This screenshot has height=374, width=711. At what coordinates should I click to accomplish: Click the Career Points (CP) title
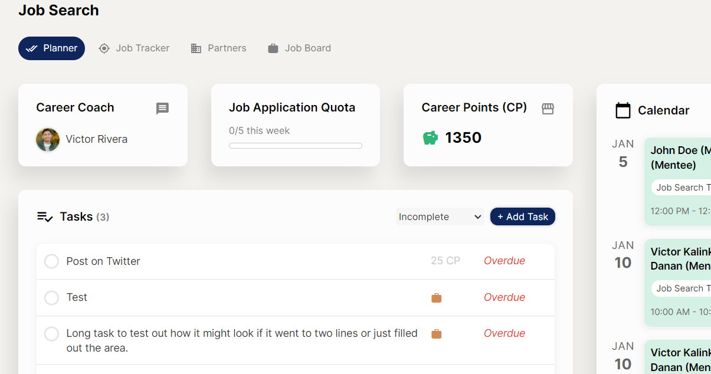(x=474, y=107)
